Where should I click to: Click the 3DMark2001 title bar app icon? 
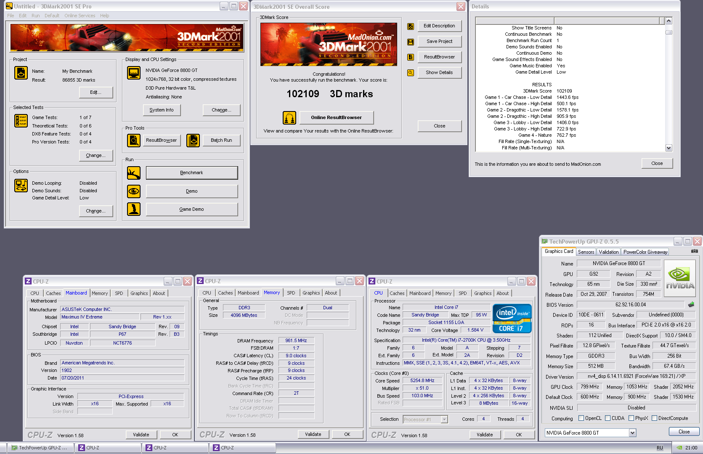click(9, 6)
